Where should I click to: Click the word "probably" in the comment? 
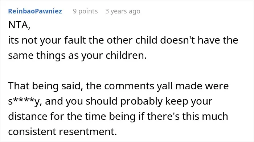(141, 101)
